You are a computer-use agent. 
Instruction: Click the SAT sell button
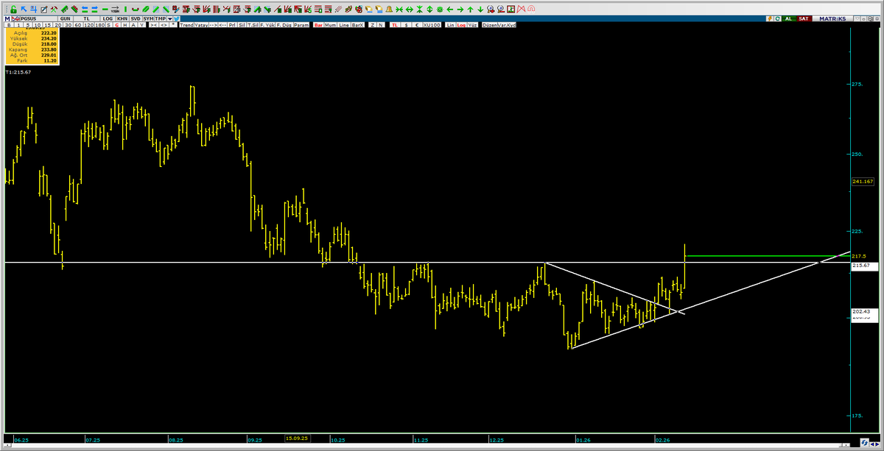click(803, 18)
